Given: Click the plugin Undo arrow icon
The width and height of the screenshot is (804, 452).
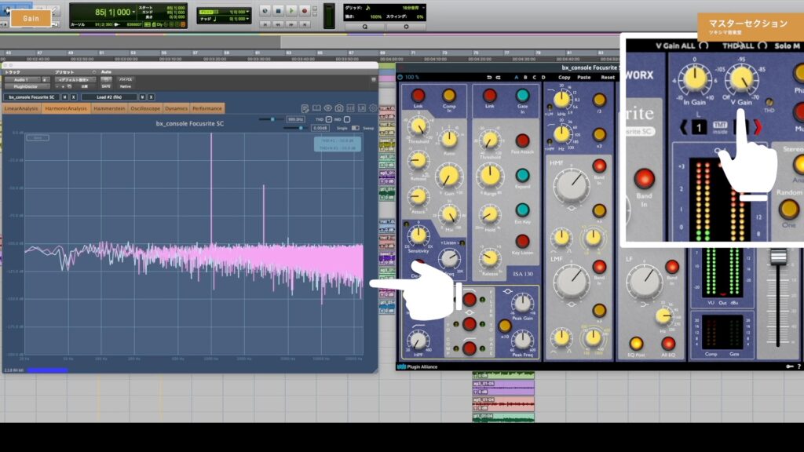Looking at the screenshot, I should [489, 78].
